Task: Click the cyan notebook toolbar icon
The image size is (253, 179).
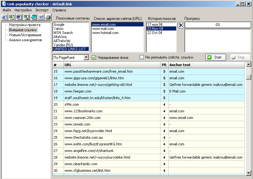Action: point(33,17)
